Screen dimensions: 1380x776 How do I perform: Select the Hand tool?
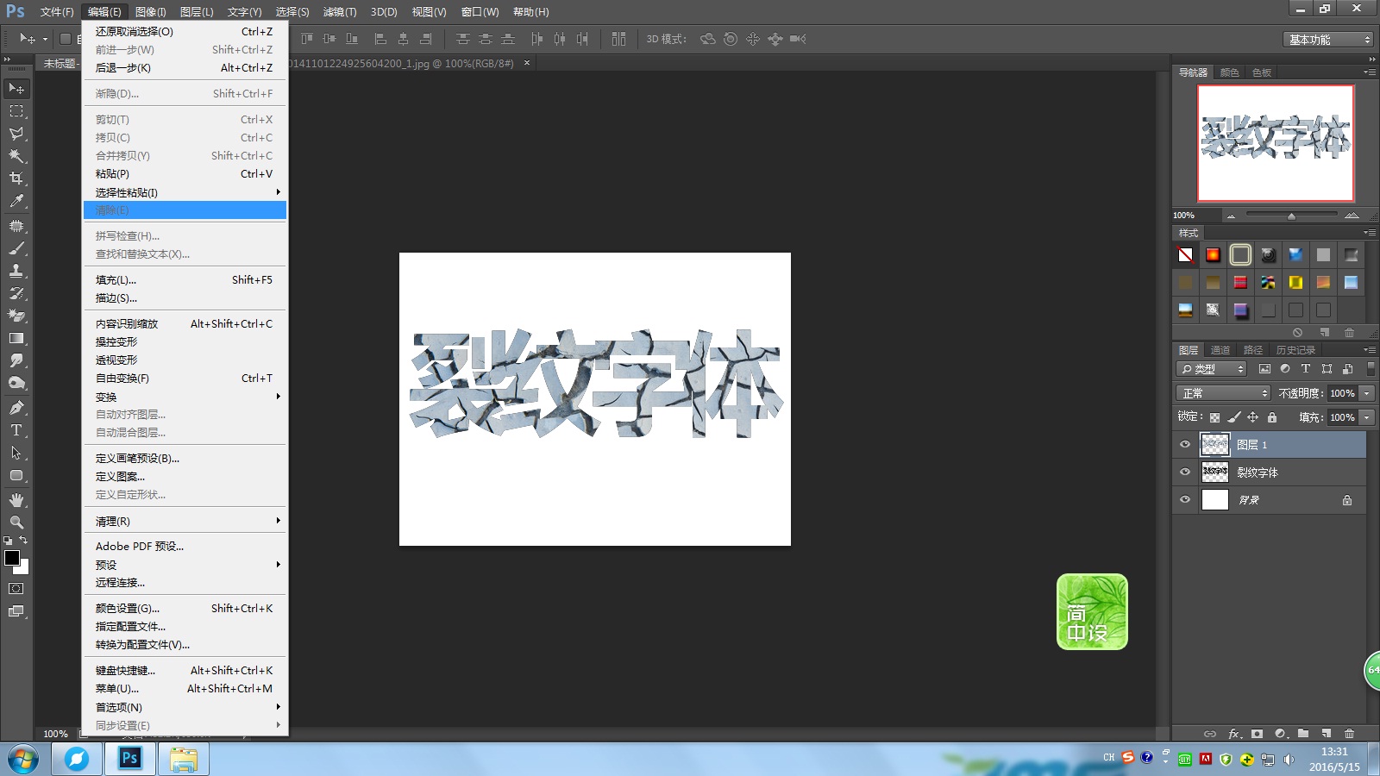pos(16,500)
